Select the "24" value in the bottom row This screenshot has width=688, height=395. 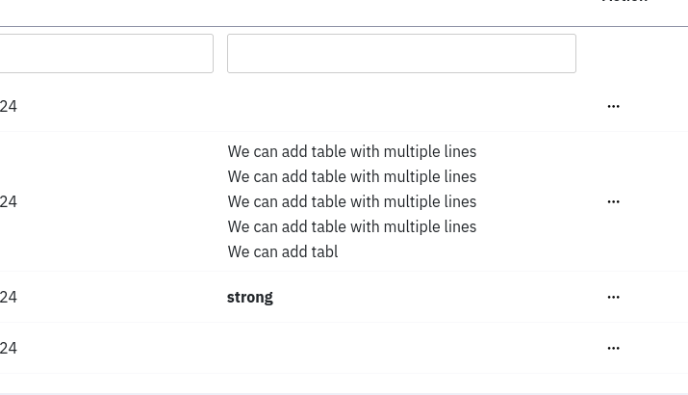tap(9, 348)
